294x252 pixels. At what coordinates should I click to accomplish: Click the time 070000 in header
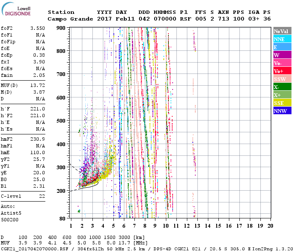pyautogui.click(x=165, y=19)
